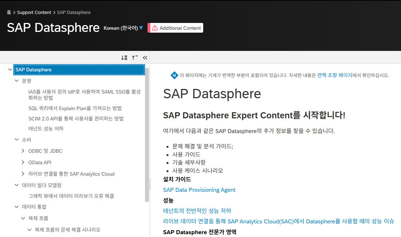Expand the ODBC 및 JDBC node
401x237 pixels.
23,151
